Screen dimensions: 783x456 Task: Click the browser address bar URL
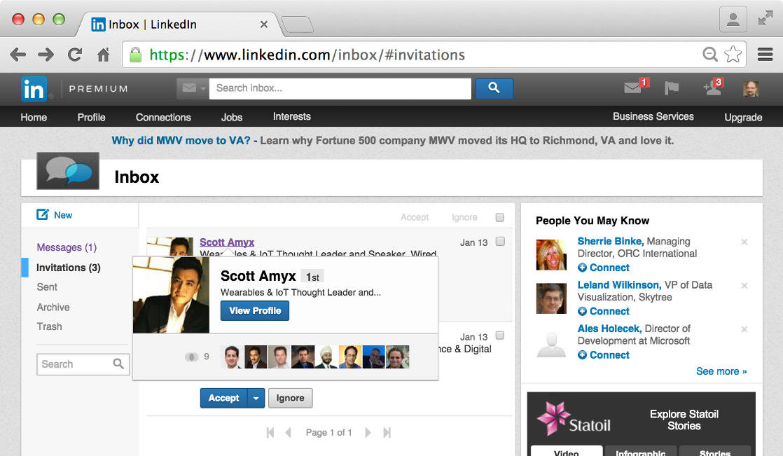pyautogui.click(x=307, y=55)
